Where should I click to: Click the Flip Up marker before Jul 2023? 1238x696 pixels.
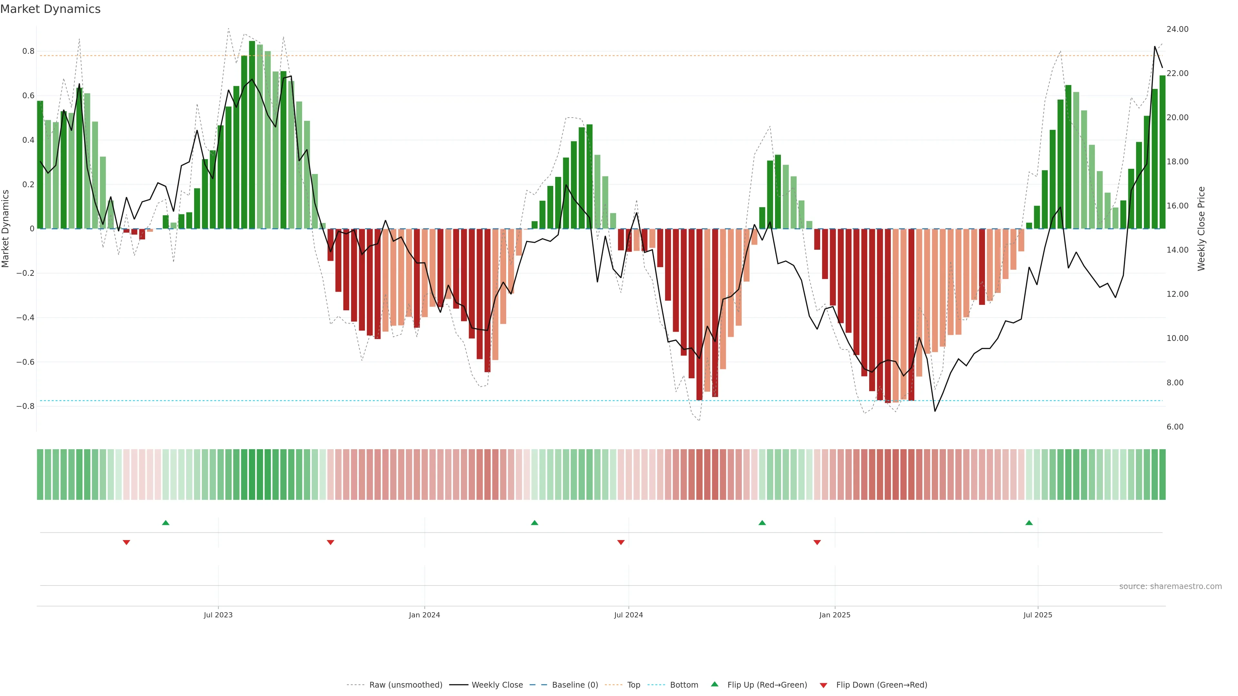(x=166, y=523)
